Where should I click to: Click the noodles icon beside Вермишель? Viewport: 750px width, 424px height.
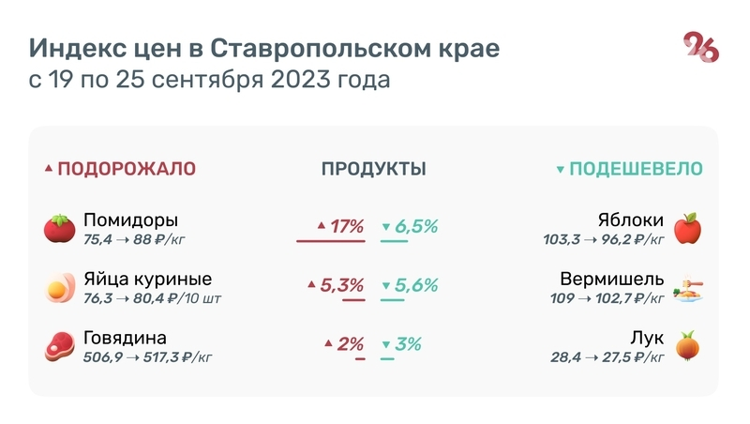coord(688,287)
